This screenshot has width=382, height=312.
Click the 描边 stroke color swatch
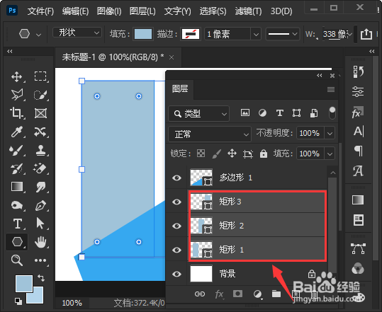(x=191, y=34)
